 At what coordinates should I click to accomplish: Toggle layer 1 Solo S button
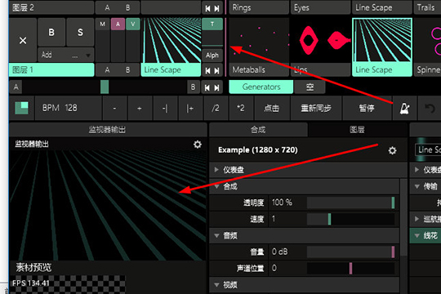coord(80,33)
